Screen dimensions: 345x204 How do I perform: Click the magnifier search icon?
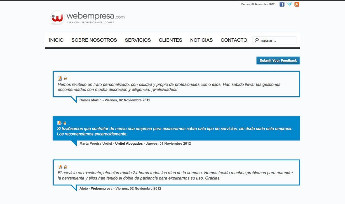(x=257, y=40)
